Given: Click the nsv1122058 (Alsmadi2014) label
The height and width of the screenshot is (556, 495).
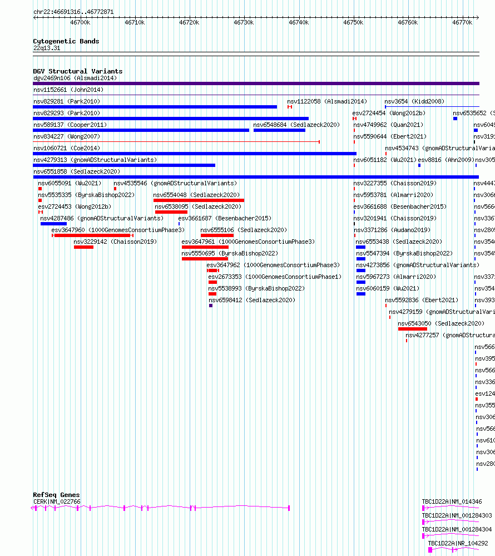Looking at the screenshot, I should 327,101.
